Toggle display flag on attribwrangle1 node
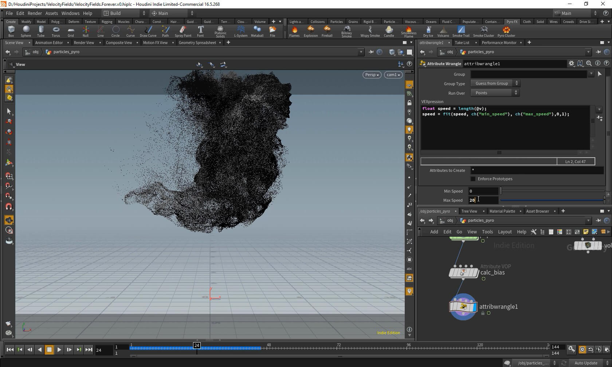612x367 pixels. (474, 307)
